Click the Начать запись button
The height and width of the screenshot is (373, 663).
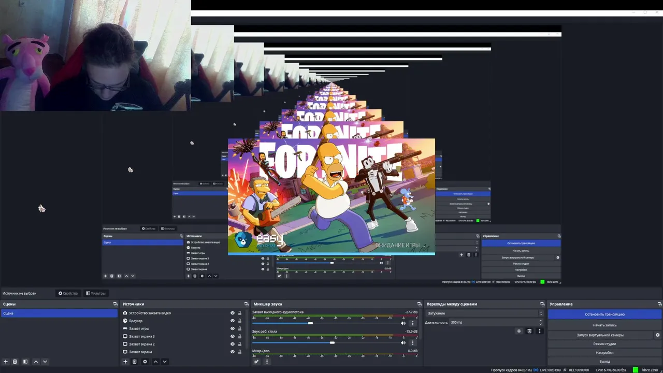point(604,325)
